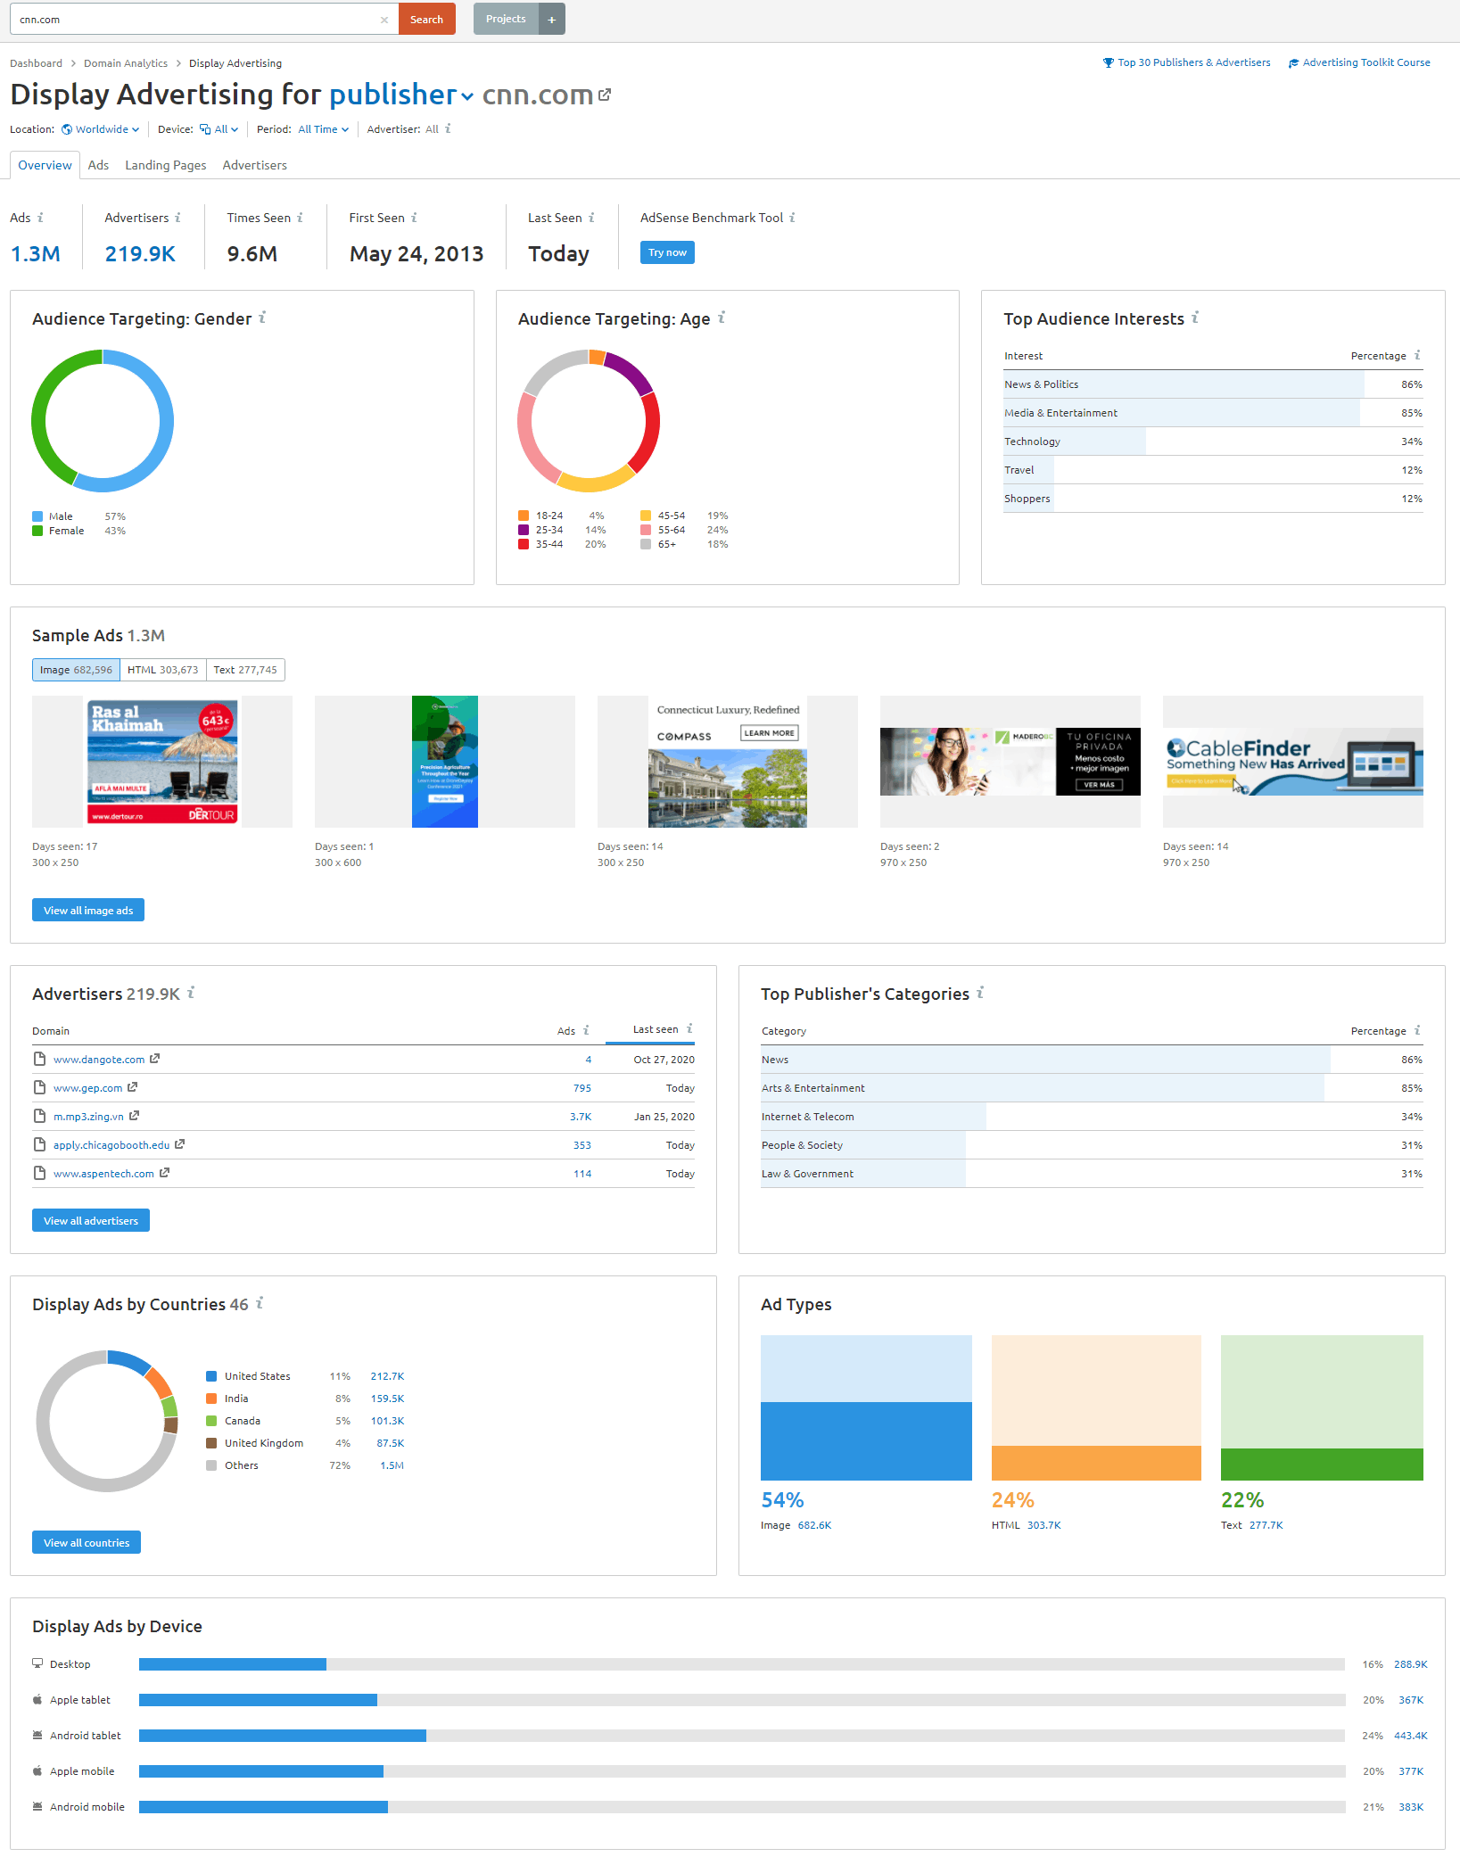The width and height of the screenshot is (1460, 1865).
Task: Click the + icon next to Projects
Action: 552,19
